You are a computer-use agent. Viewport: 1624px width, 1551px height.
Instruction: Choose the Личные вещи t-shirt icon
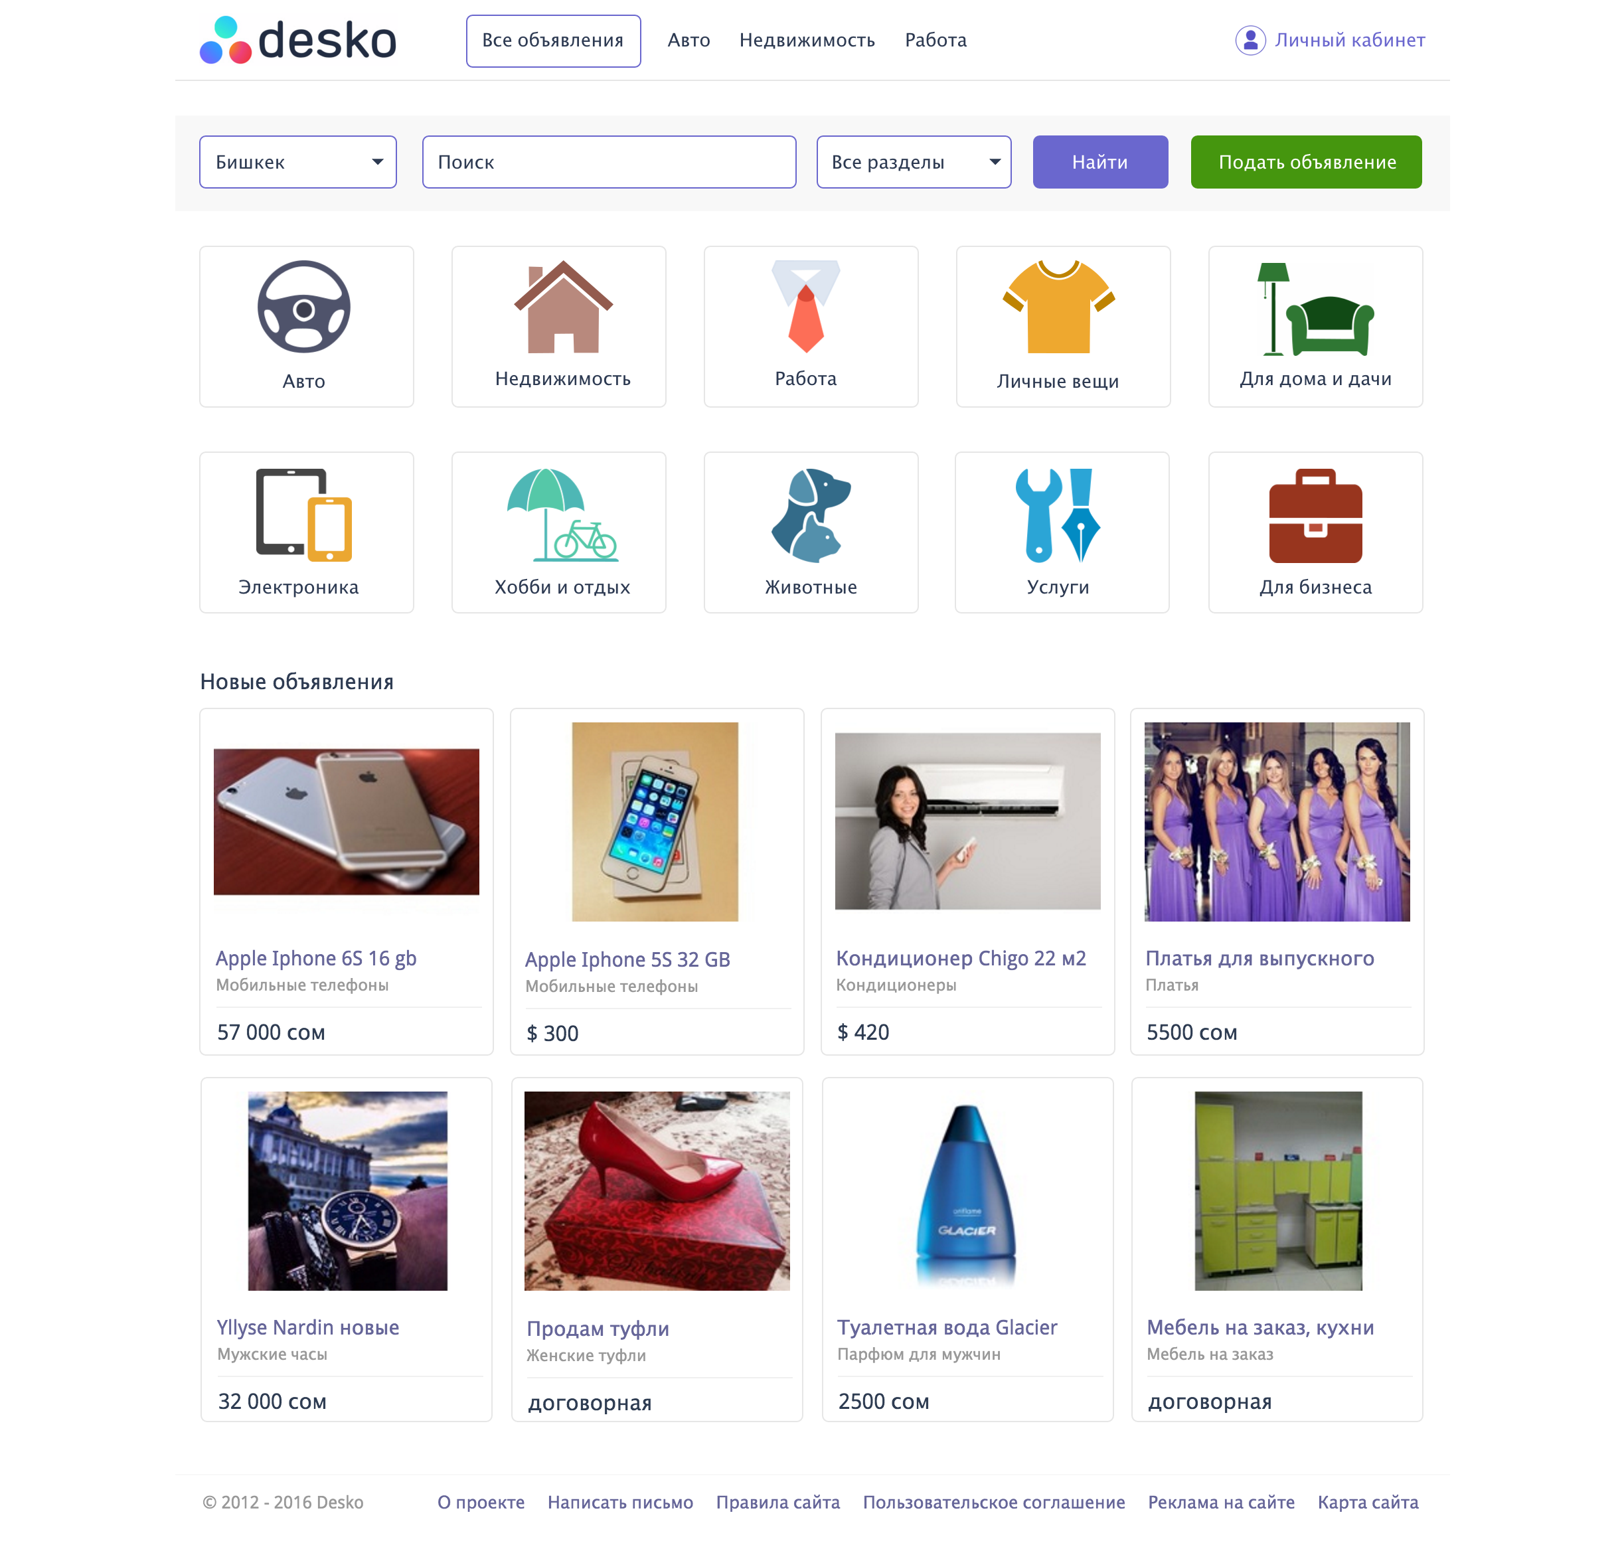1058,306
